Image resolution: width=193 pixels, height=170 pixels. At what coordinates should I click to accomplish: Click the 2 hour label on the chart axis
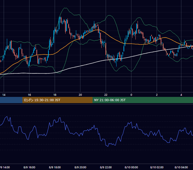[x=157, y=95]
